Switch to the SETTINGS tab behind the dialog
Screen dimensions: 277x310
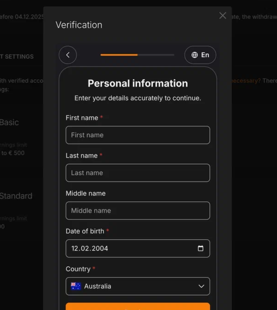tap(18, 57)
